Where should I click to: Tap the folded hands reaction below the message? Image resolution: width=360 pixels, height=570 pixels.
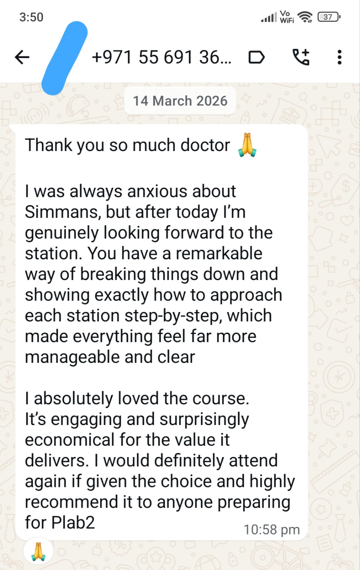click(38, 551)
